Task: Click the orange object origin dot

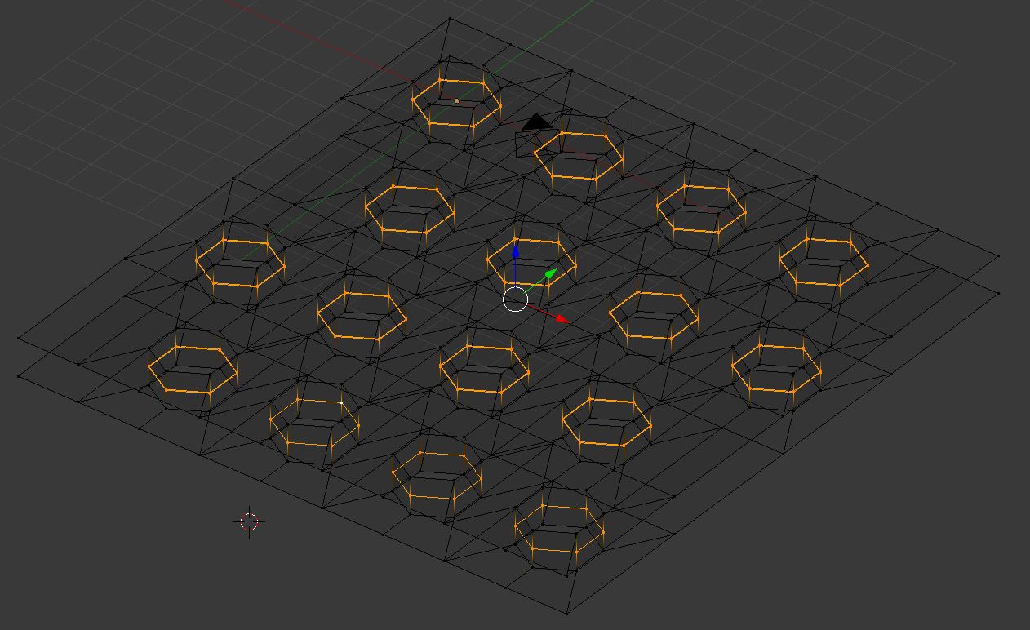Action: pyautogui.click(x=457, y=101)
